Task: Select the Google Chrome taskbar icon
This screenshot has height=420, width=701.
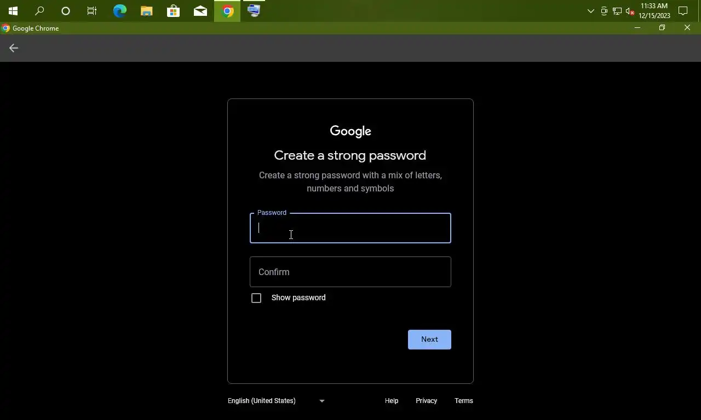Action: tap(227, 11)
